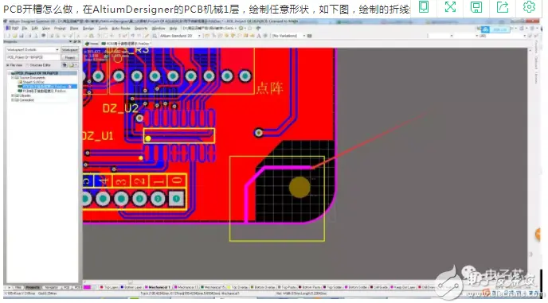The image size is (548, 303).
Task: Open the No Variations dropdown
Action: 288,36
